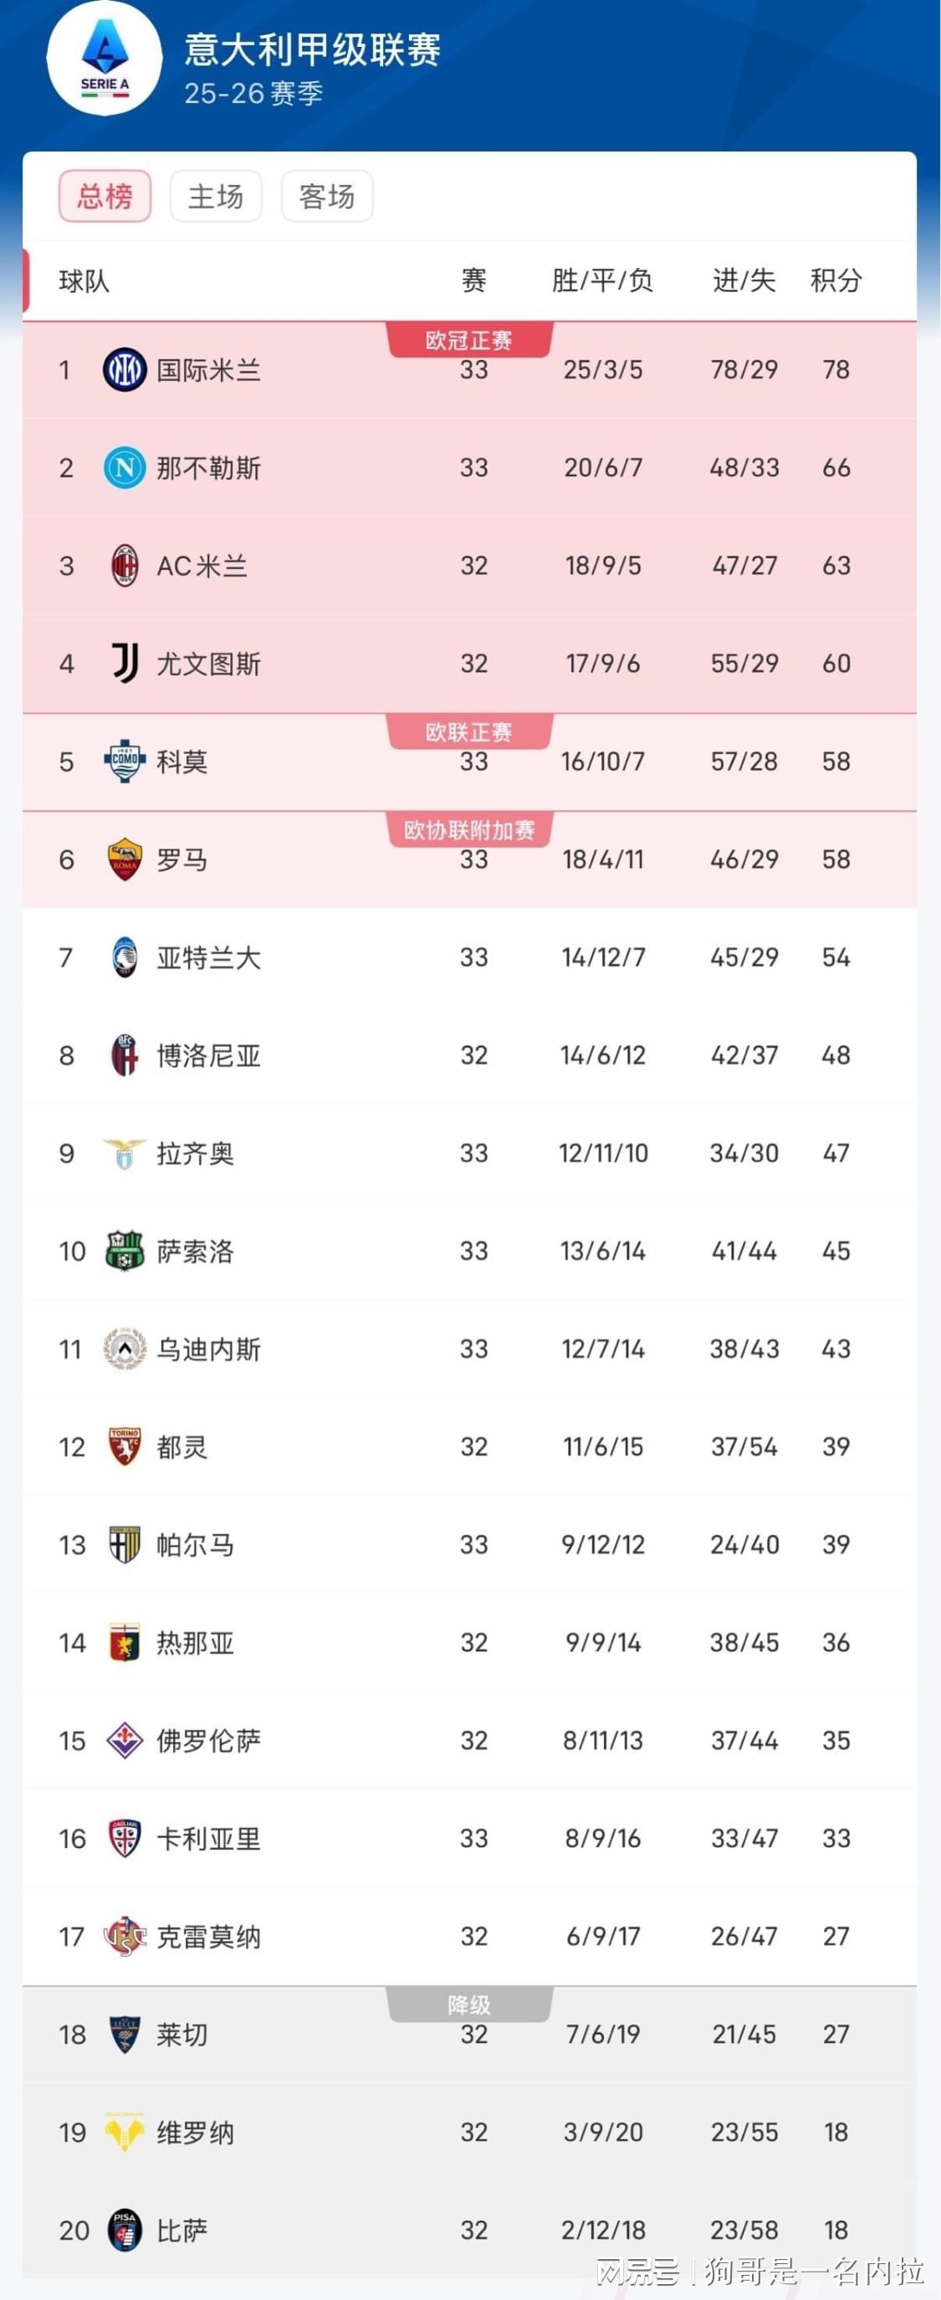Click the Fiorentina team badge
Viewport: 941px width, 2300px height.
[x=124, y=1739]
